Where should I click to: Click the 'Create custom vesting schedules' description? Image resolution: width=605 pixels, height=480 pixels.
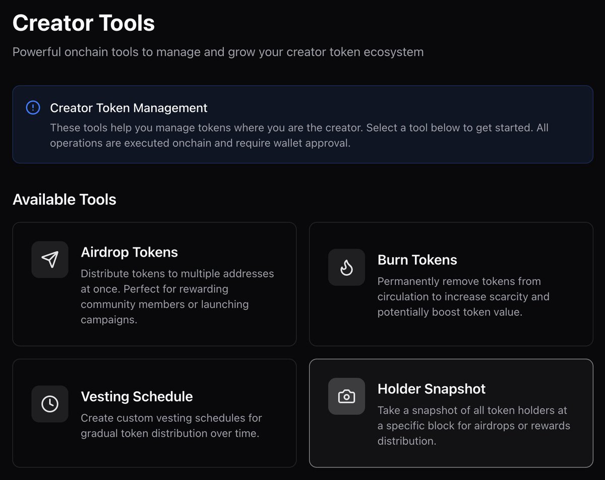pyautogui.click(x=171, y=426)
